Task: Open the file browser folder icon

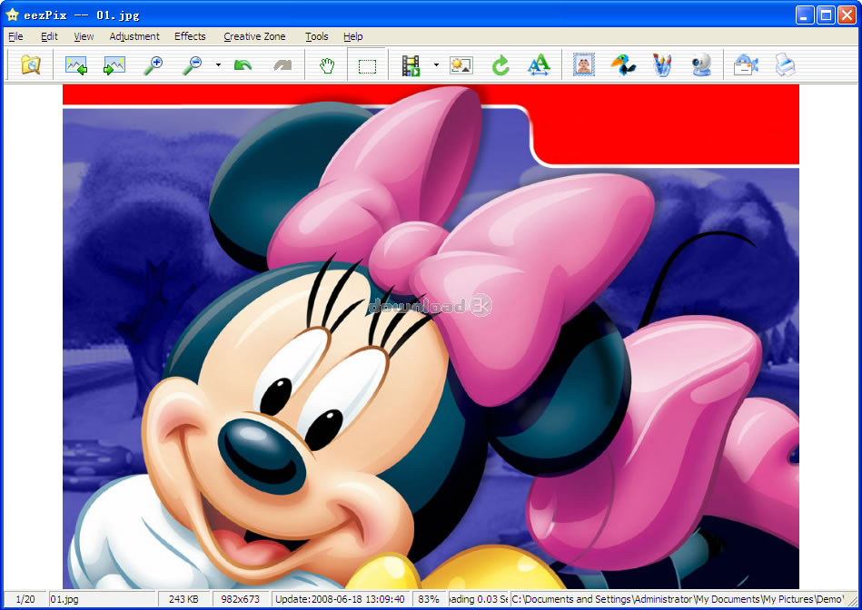Action: pos(31,65)
